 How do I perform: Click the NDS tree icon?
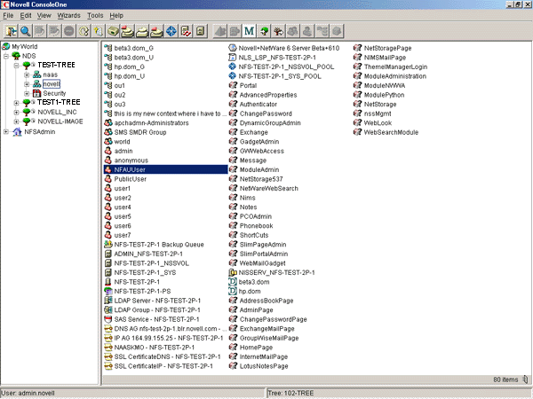tap(17, 56)
